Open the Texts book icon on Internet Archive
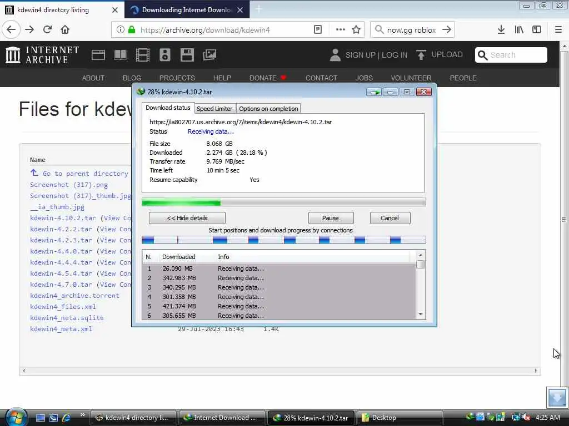 pyautogui.click(x=121, y=55)
